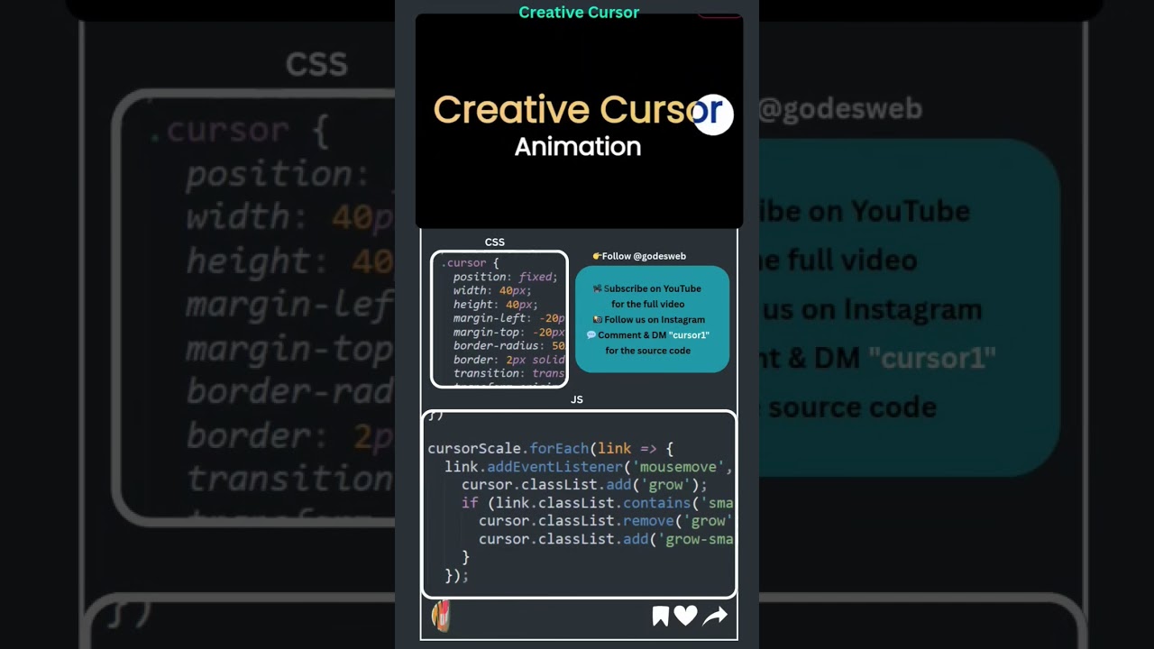The image size is (1154, 649).
Task: Click the "margin-left: -20p" CSS line
Action: 508,318
